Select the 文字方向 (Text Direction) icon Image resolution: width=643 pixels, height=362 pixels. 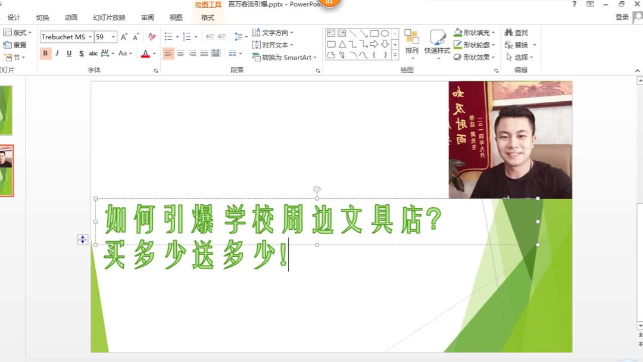click(274, 32)
